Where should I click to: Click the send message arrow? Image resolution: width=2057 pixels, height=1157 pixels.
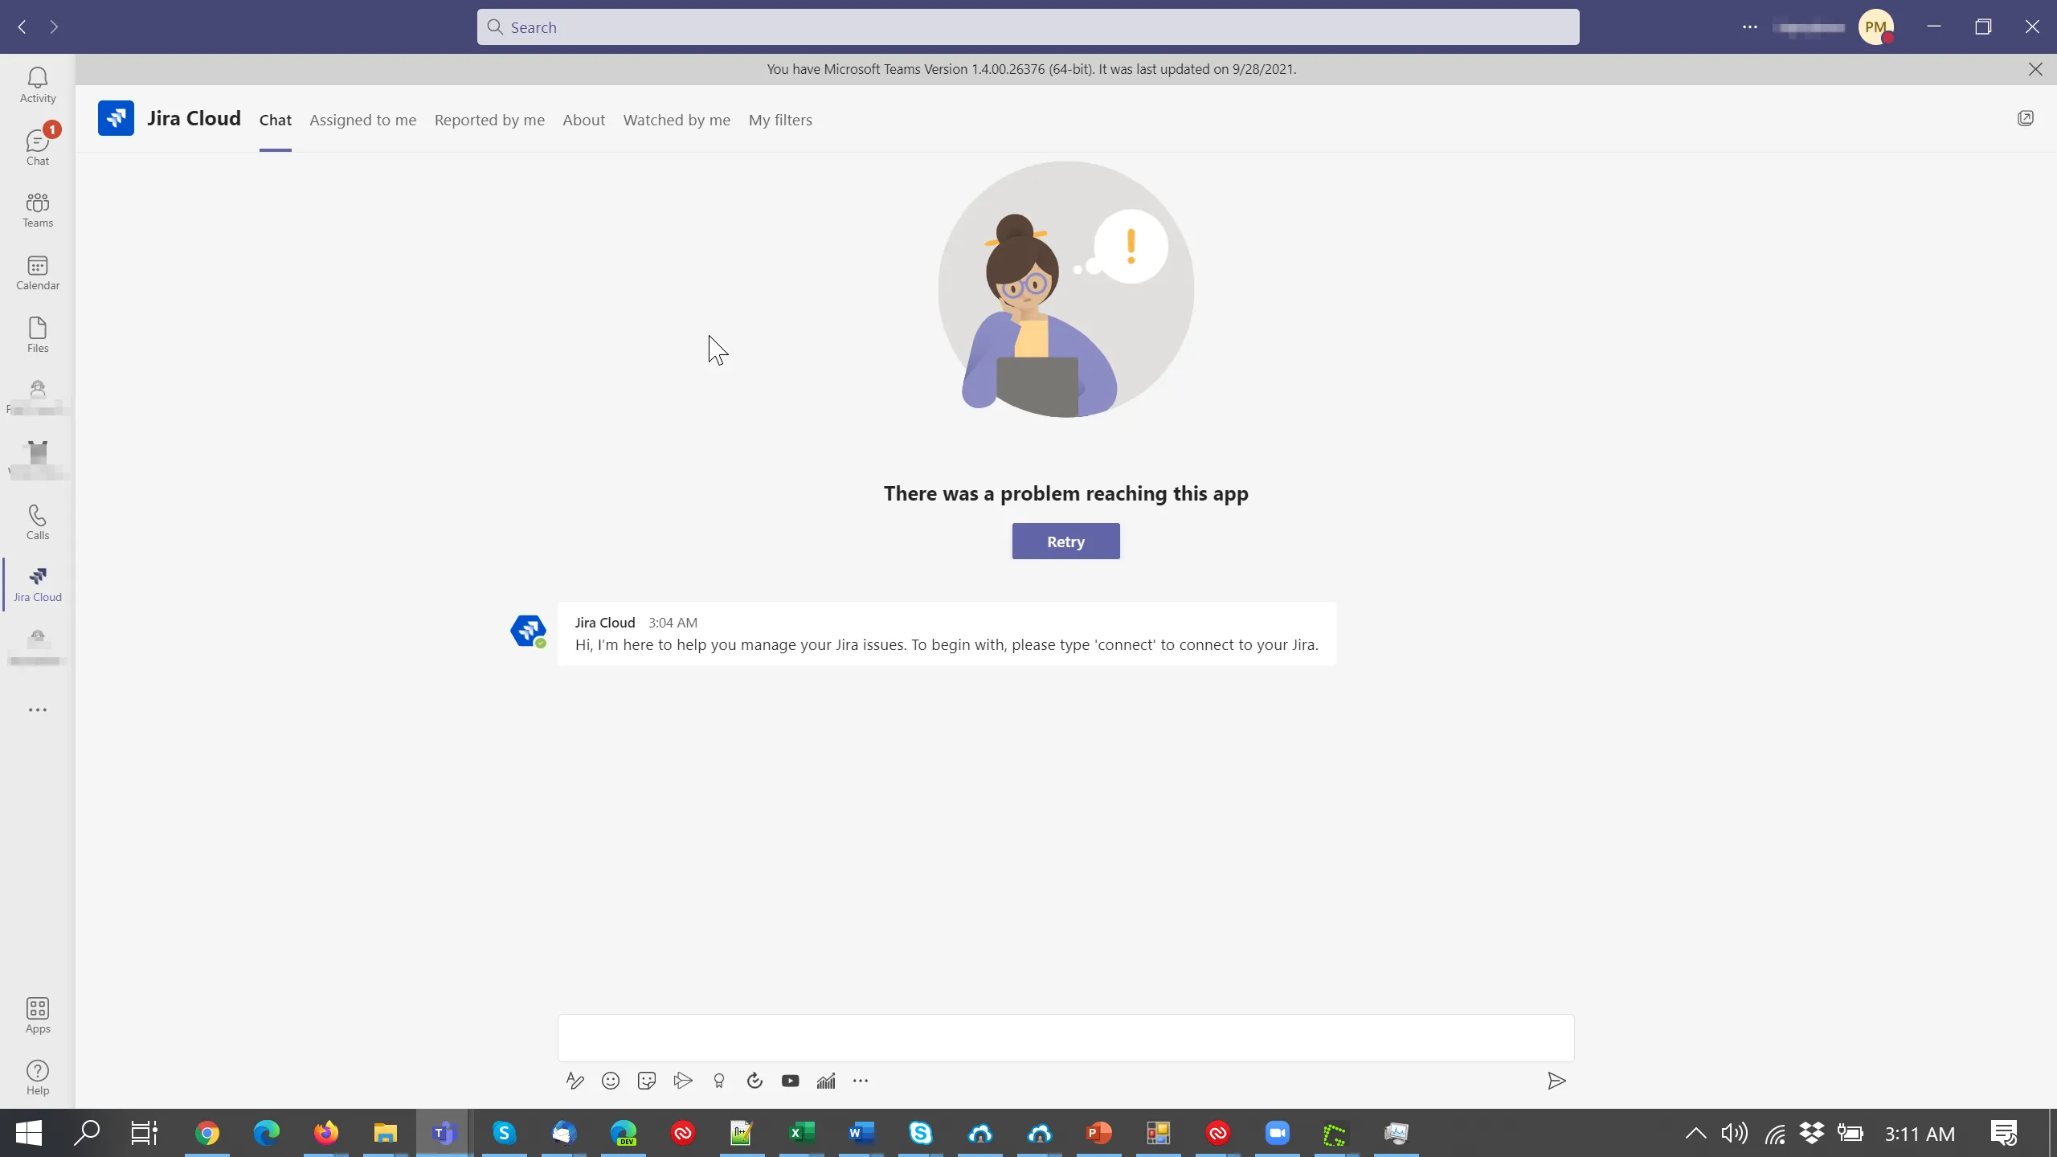point(1556,1081)
